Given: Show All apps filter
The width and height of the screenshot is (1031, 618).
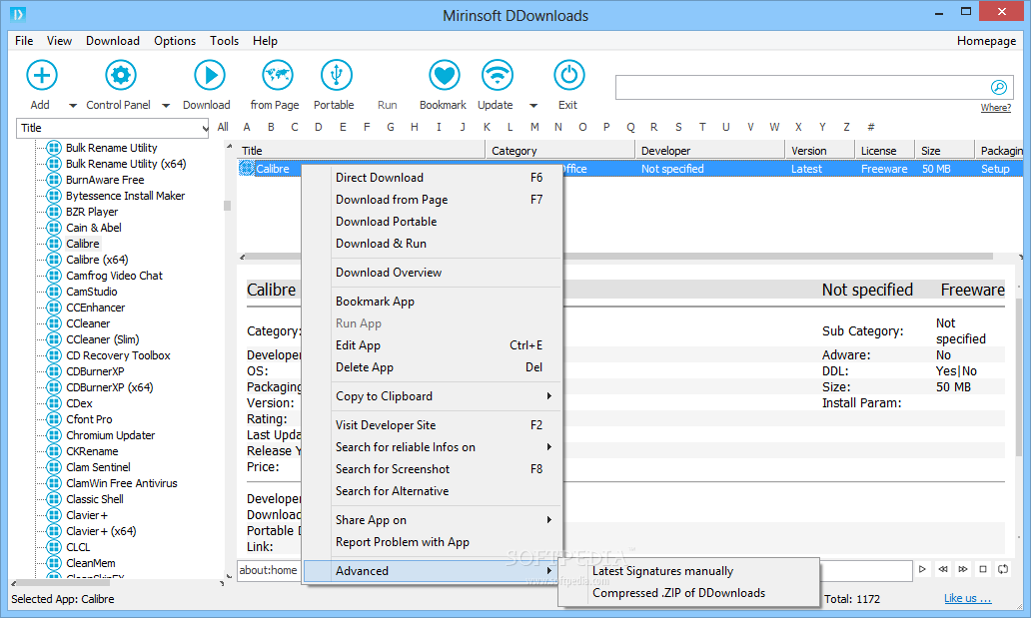Looking at the screenshot, I should [x=223, y=127].
